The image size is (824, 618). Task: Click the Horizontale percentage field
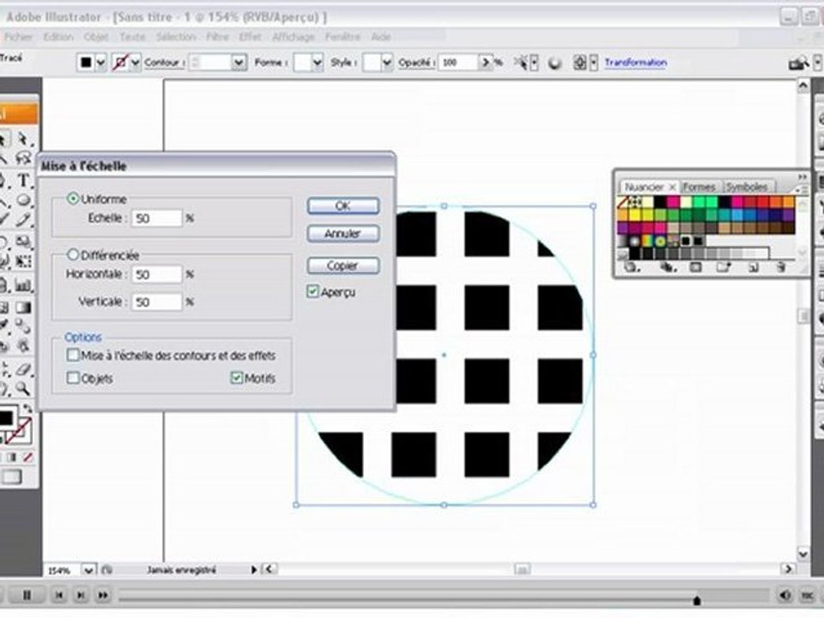(x=156, y=275)
